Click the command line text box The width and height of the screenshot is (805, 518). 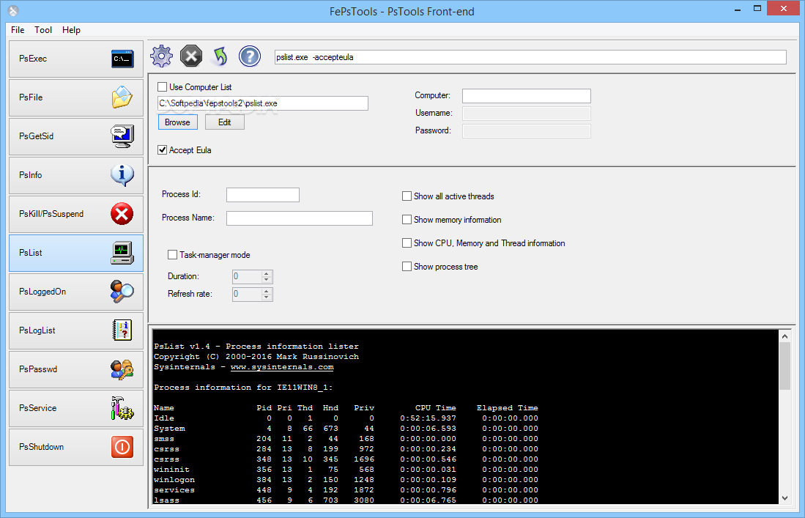(530, 57)
